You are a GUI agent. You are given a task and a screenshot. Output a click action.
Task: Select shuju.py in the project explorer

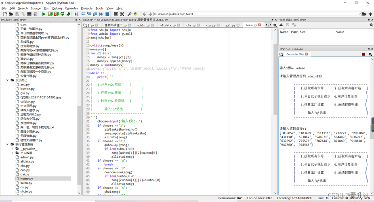tap(26, 192)
